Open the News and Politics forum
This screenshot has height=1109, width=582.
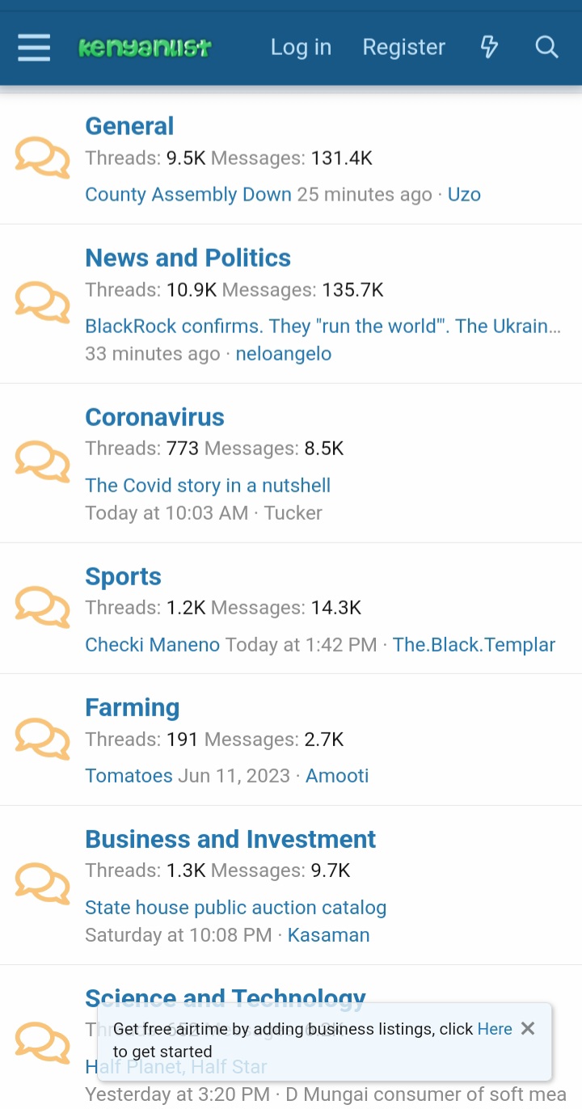tap(188, 258)
